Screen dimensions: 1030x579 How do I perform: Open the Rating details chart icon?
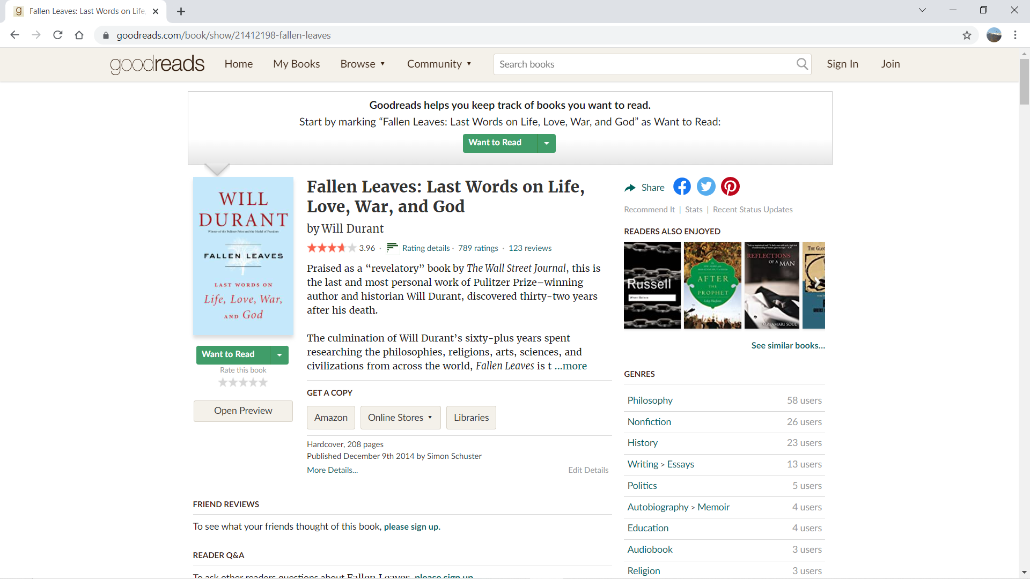392,248
